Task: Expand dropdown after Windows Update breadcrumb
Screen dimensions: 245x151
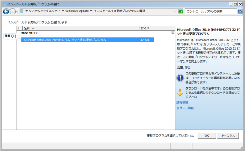Action: coord(91,11)
